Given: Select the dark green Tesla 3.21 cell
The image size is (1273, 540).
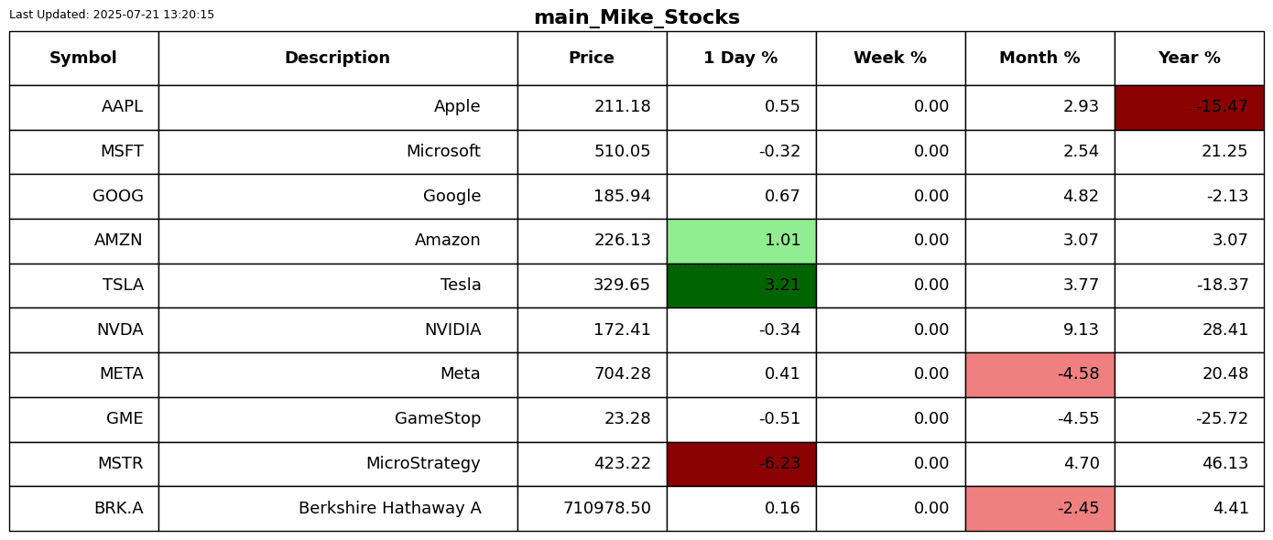Looking at the screenshot, I should 741,286.
